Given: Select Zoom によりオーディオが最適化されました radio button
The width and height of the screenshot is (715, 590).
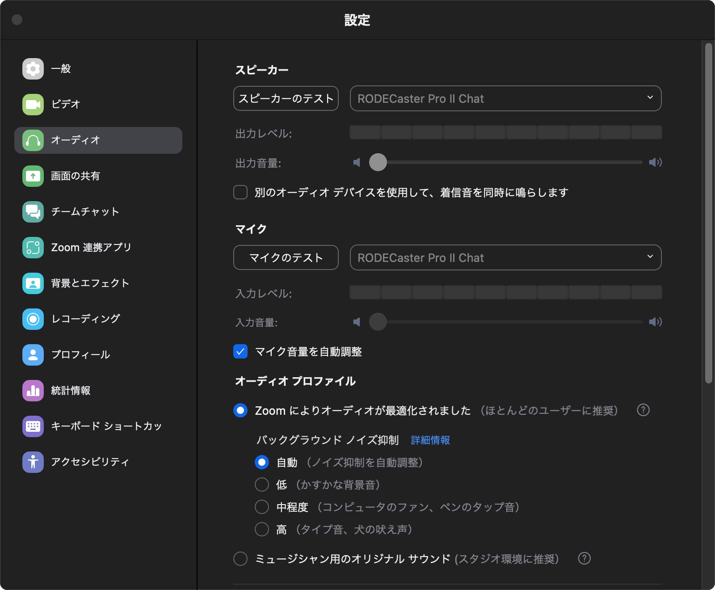Looking at the screenshot, I should (x=240, y=410).
